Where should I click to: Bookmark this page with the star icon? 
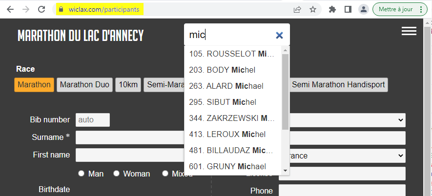(313, 9)
